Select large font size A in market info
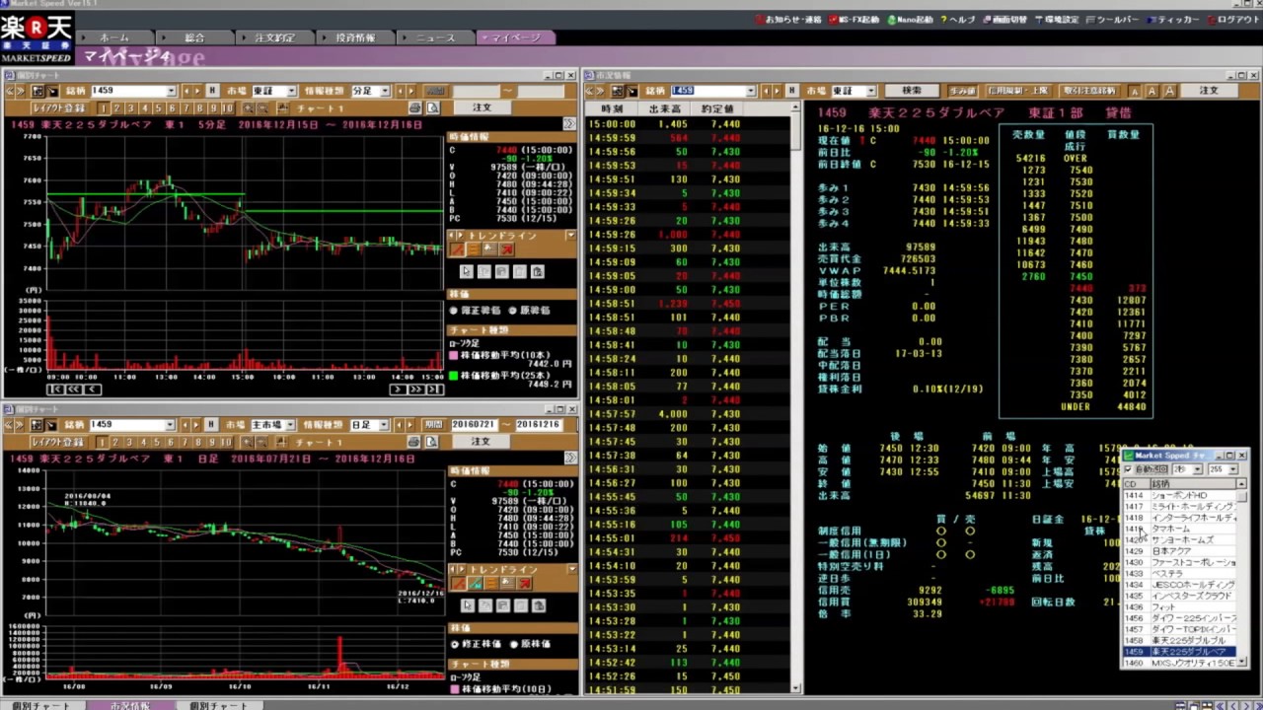Screen dimensions: 1263x710 click(x=1169, y=91)
